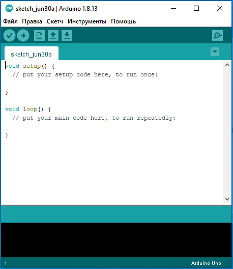Expand the tab options dropdown arrow
Screen dimensions: 233x269
point(215,51)
